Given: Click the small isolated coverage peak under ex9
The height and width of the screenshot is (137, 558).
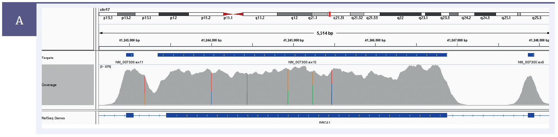Looking at the screenshot, I should point(529,90).
